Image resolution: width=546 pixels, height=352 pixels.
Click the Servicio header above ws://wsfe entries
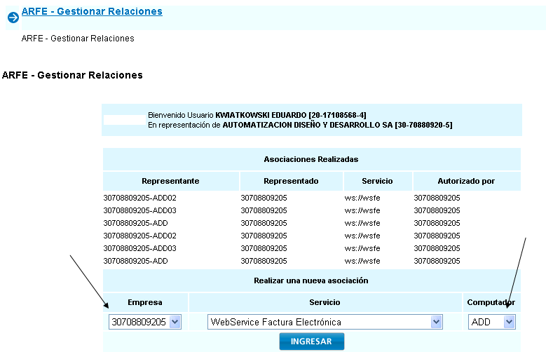point(377,181)
